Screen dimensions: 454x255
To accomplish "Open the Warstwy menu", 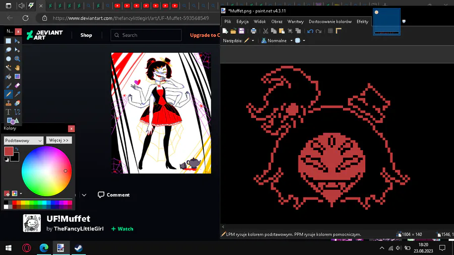I will 295,21.
